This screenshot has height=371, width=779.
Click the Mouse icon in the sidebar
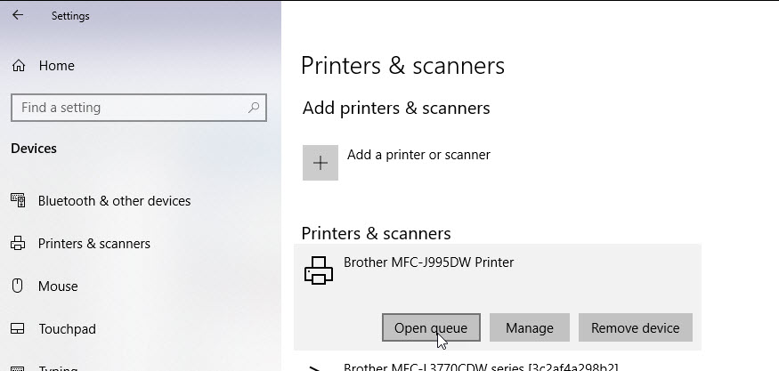[x=18, y=286]
